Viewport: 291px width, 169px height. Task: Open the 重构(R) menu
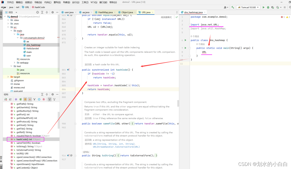click(57, 2)
